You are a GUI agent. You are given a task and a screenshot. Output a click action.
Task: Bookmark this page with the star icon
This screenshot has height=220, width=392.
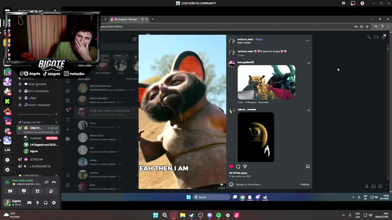(x=367, y=27)
